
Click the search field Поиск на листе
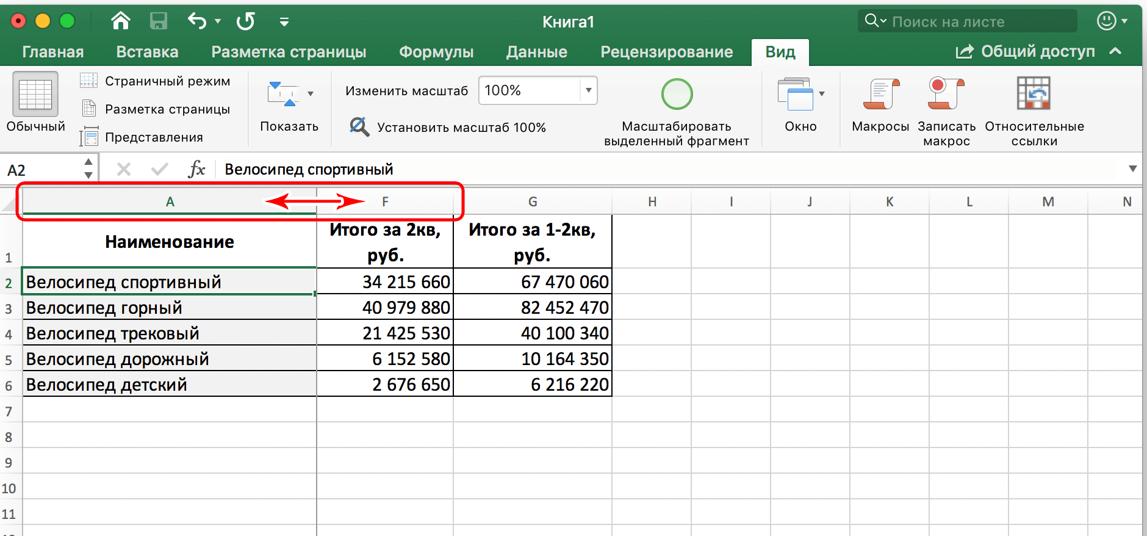coord(967,21)
